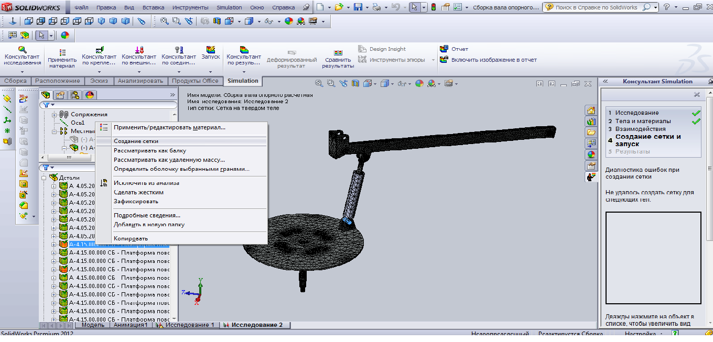Collapse the Детали tree node
Viewport: 713px width, 342px height.
tap(45, 178)
